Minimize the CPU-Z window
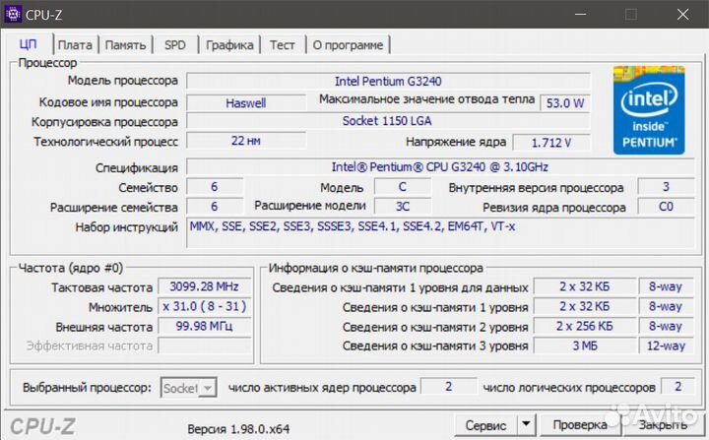This screenshot has width=709, height=440. tap(581, 15)
